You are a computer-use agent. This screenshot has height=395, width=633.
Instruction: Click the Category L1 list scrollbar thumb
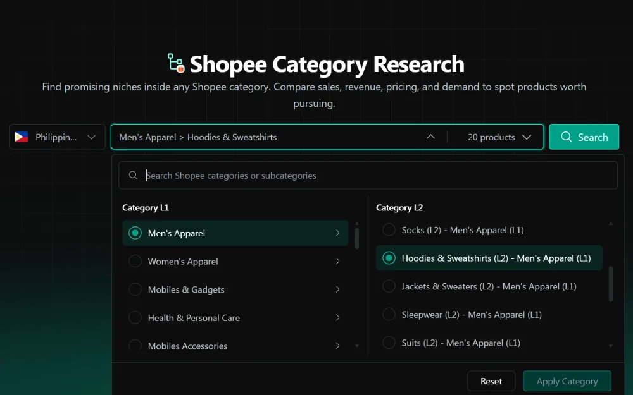pyautogui.click(x=357, y=238)
